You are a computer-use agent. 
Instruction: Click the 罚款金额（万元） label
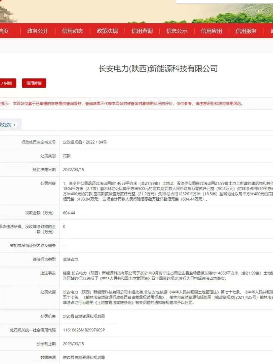click(x=39, y=213)
